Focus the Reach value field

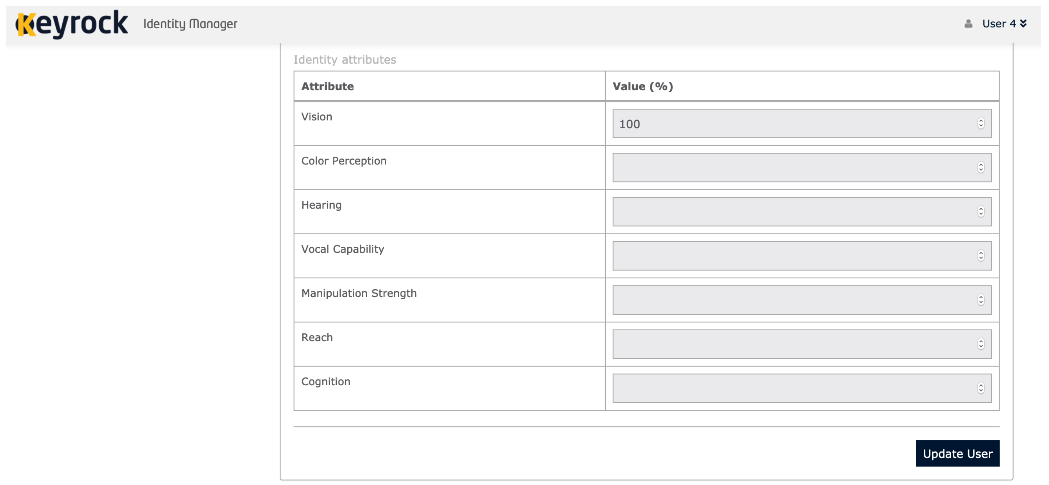(x=794, y=344)
